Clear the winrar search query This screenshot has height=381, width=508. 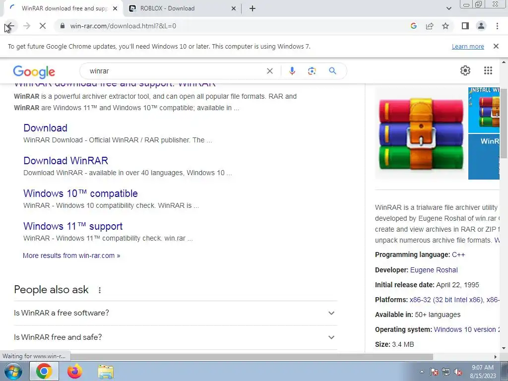coord(269,71)
